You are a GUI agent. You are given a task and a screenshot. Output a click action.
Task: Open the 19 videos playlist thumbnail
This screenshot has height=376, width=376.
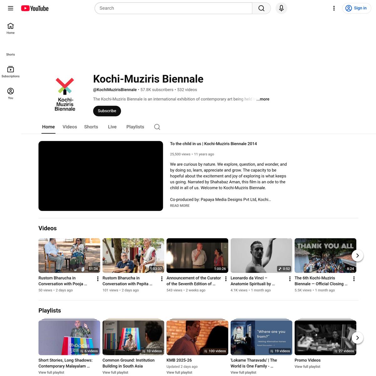[x=261, y=337]
